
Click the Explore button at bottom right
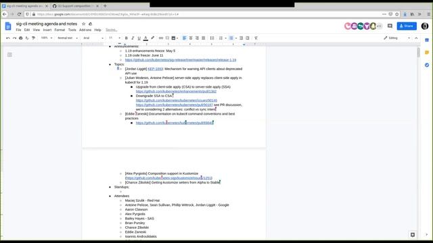pos(413,235)
